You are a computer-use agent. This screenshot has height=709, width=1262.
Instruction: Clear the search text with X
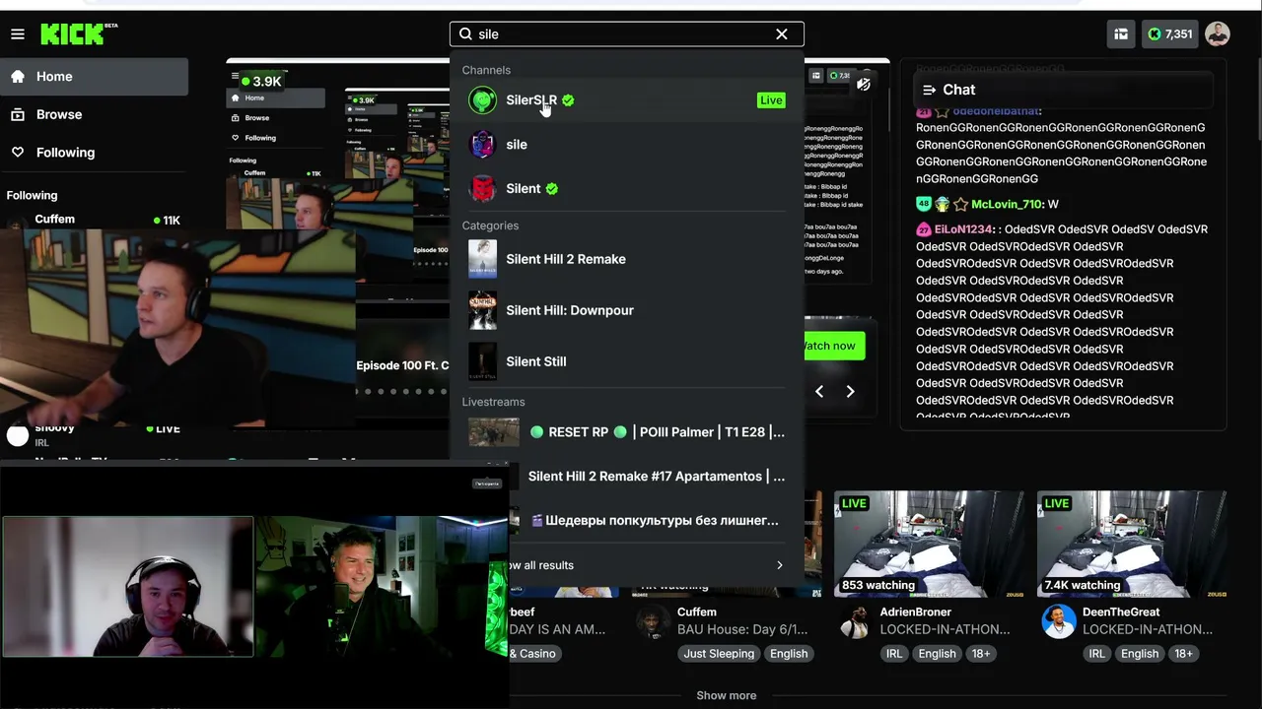(x=782, y=34)
